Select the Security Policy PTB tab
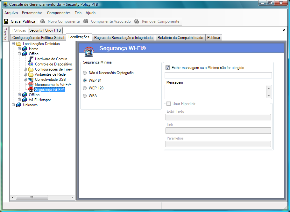 (45, 30)
